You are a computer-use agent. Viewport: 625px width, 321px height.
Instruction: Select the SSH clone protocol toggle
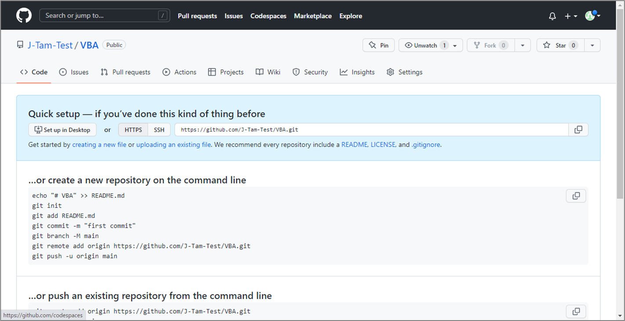point(159,130)
